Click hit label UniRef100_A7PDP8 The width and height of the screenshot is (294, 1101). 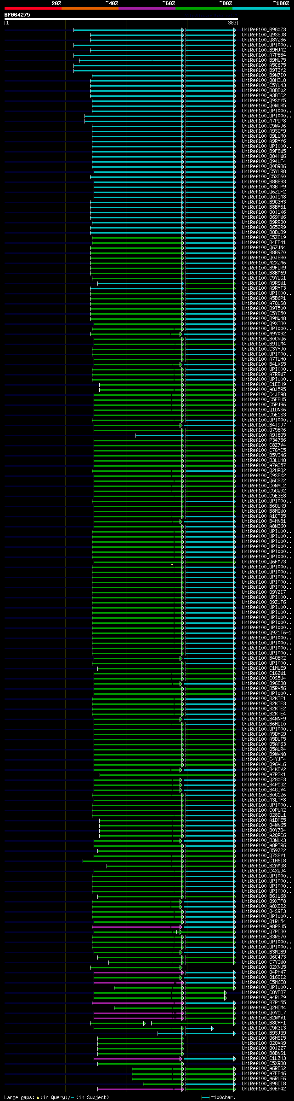[x=264, y=121]
